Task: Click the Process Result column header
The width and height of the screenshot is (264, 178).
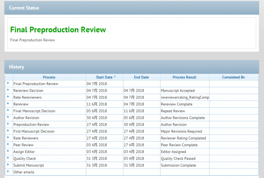Action: tap(185, 77)
